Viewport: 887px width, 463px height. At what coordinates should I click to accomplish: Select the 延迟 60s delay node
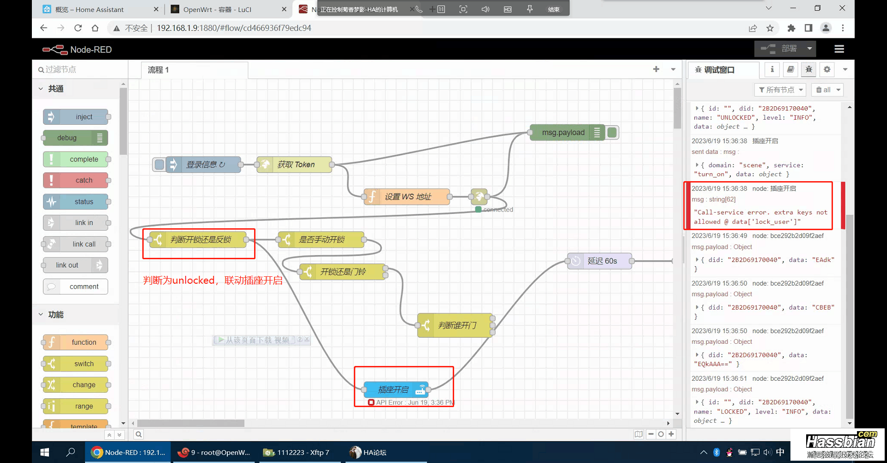pos(599,261)
